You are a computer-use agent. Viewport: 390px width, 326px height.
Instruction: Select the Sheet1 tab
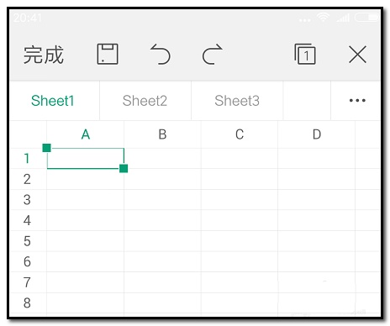(x=53, y=101)
